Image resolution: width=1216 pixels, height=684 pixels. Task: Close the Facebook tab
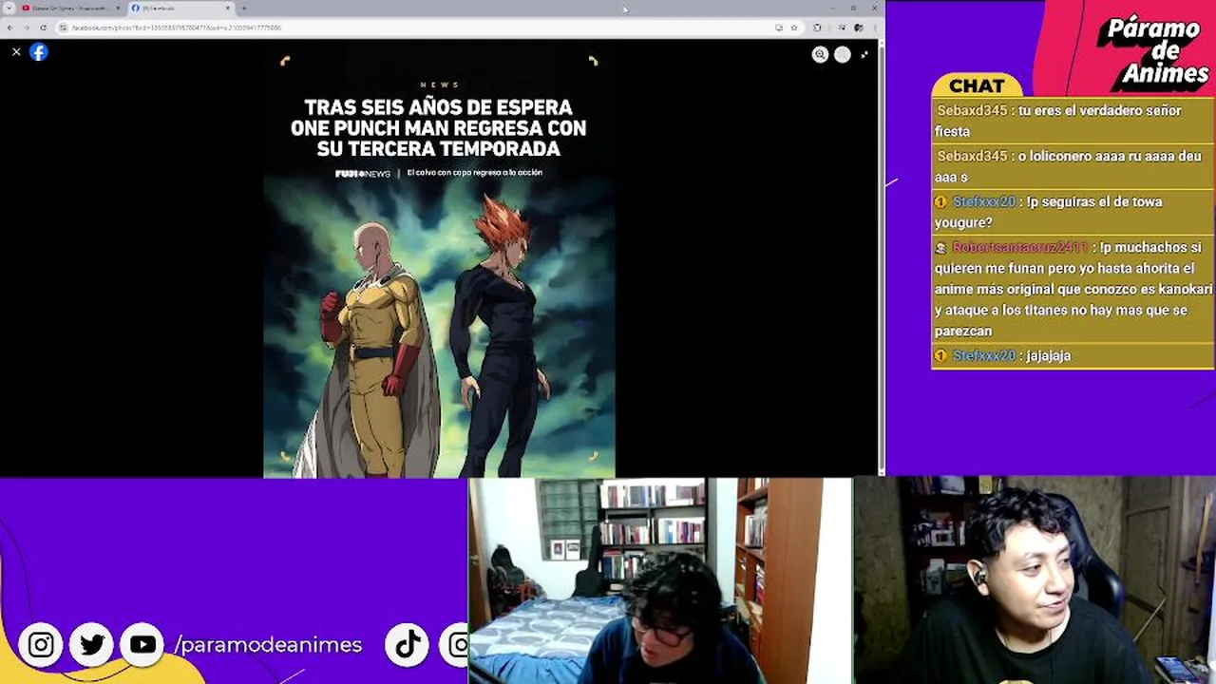228,9
